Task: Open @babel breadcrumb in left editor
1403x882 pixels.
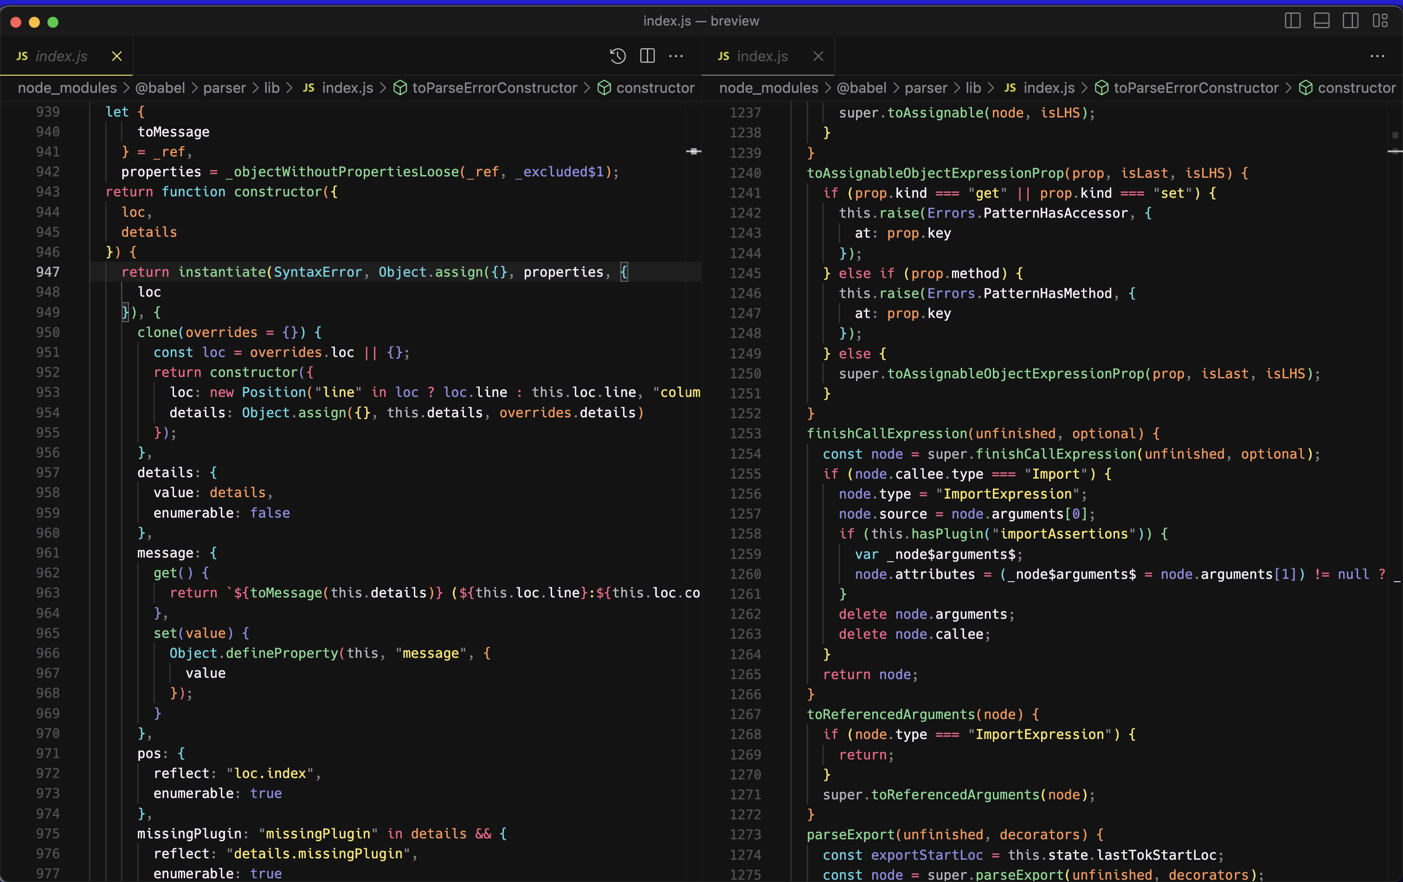Action: 160,88
